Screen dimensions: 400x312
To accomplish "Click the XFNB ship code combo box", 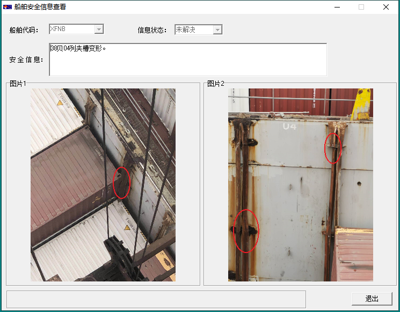I will click(71, 29).
